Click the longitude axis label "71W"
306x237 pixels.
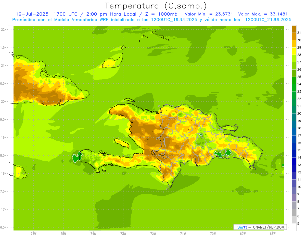click(x=183, y=233)
